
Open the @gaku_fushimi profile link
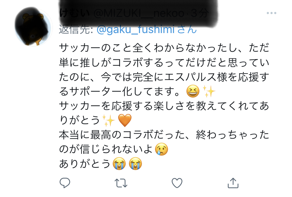[135, 30]
